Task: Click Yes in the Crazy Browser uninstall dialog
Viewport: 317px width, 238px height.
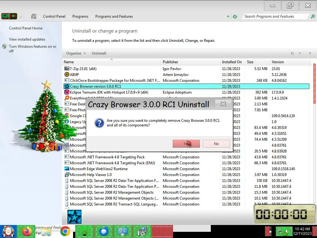Action: coord(186,144)
